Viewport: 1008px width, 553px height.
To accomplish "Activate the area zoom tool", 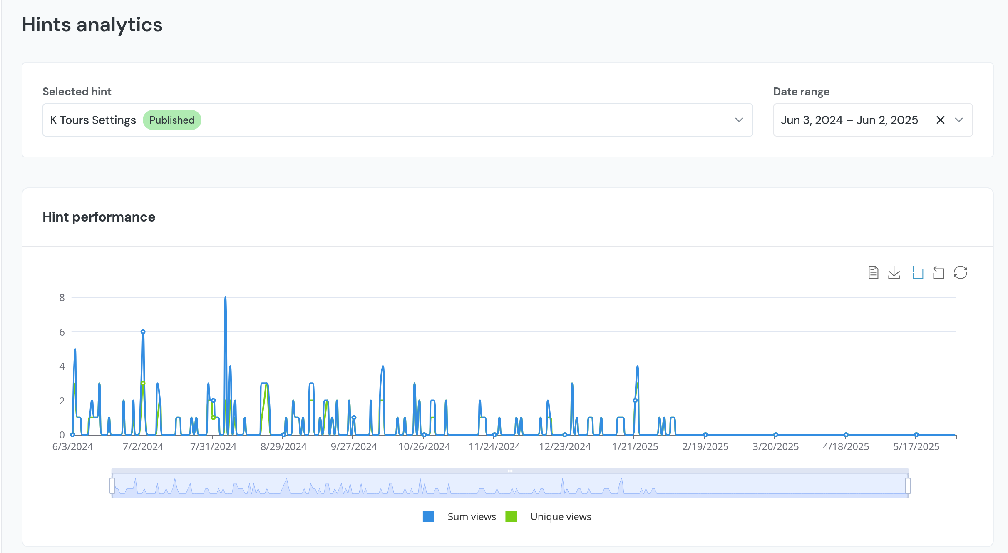I will 917,273.
